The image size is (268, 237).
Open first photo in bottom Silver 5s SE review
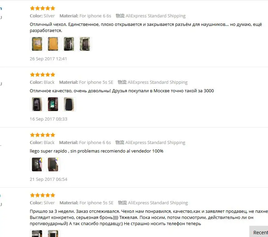click(37, 234)
